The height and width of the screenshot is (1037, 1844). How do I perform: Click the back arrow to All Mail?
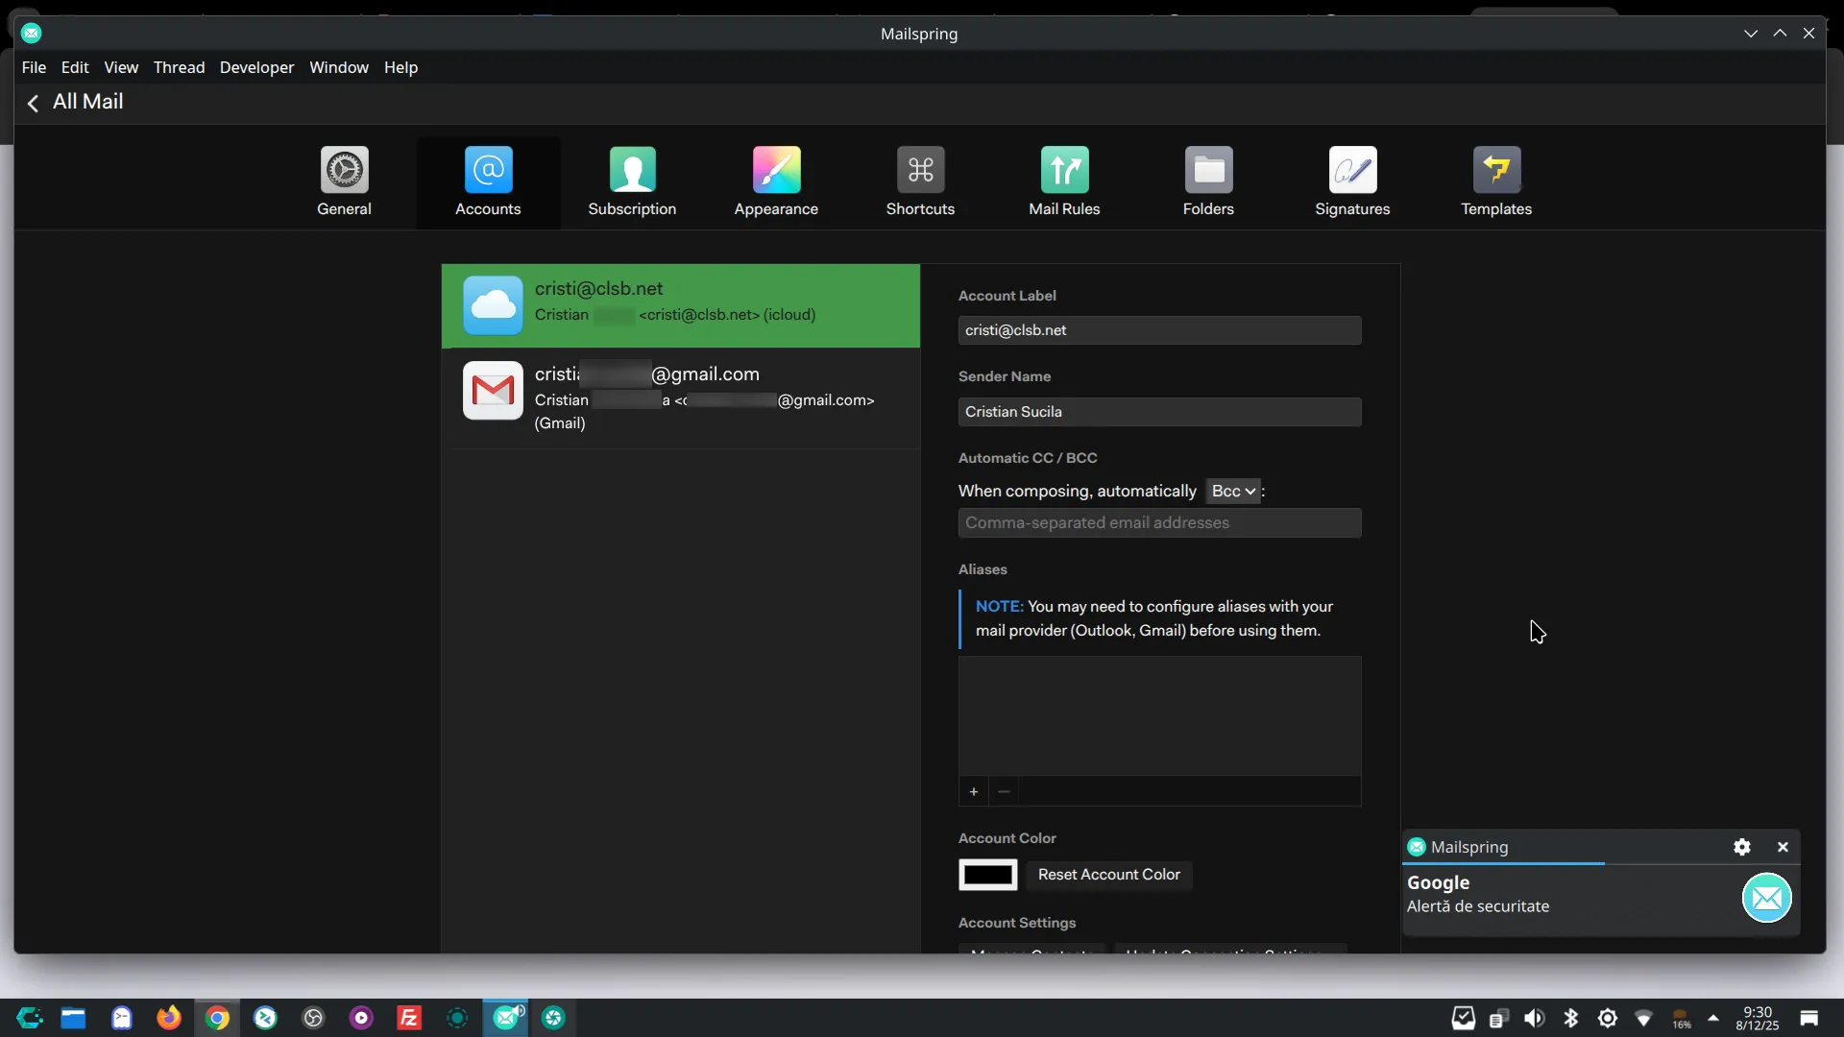[x=34, y=103]
